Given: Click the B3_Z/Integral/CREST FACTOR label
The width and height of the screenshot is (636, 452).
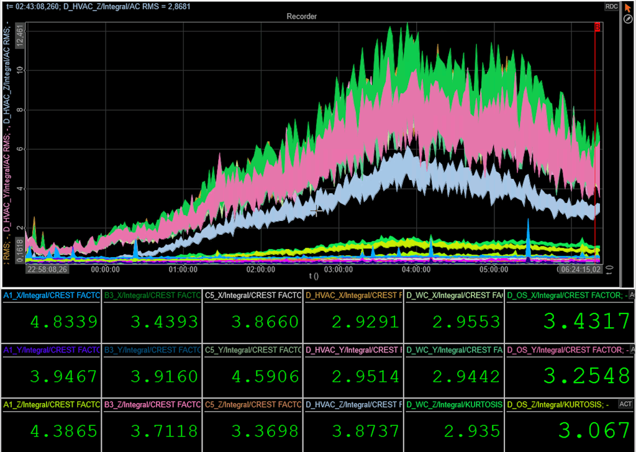Looking at the screenshot, I should [152, 405].
